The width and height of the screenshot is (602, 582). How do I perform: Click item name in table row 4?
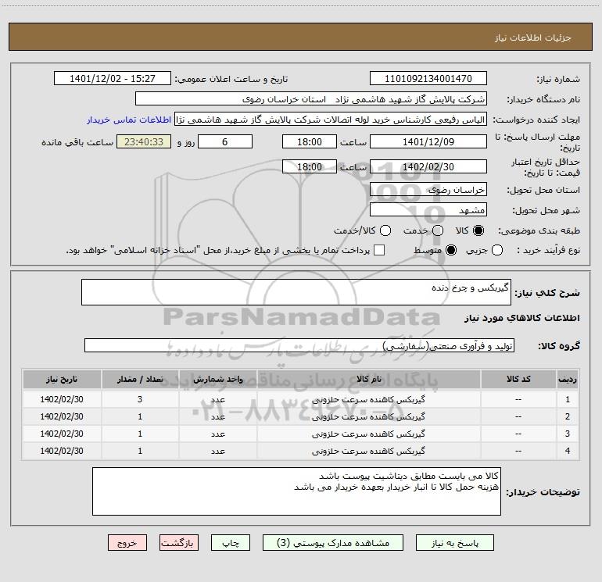[x=368, y=452]
